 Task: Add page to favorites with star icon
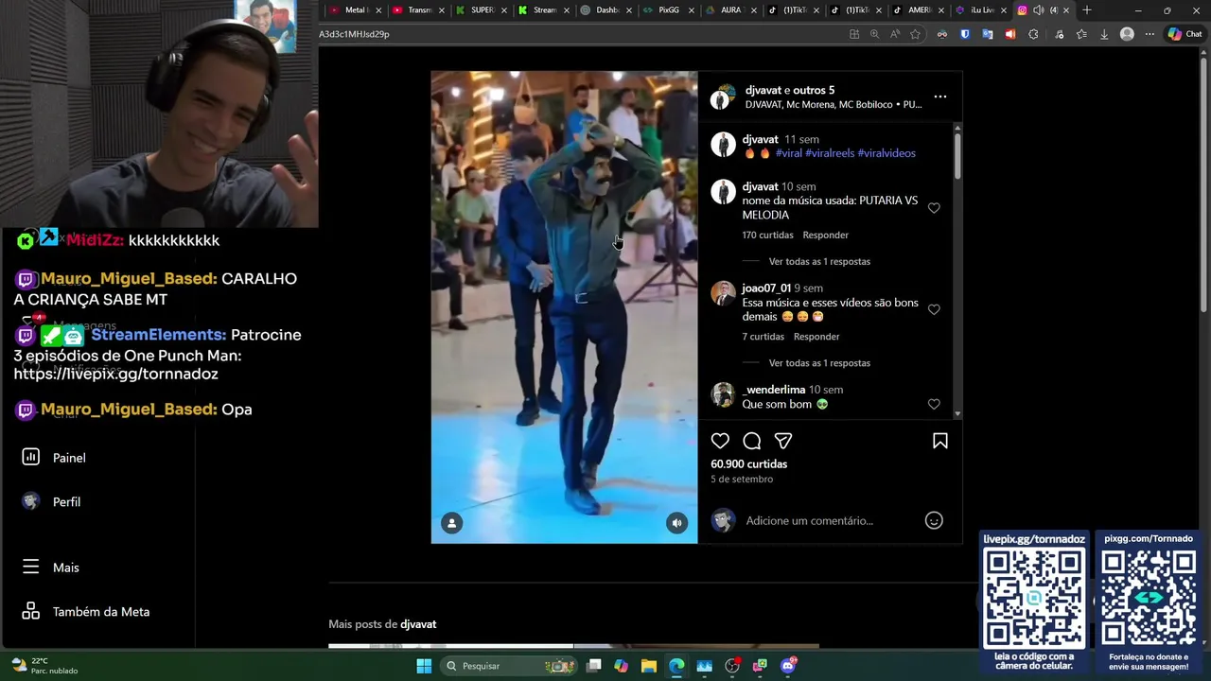(x=915, y=34)
